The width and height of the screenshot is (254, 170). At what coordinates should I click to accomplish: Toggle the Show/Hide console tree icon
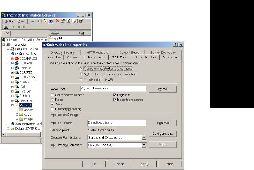click(51, 21)
